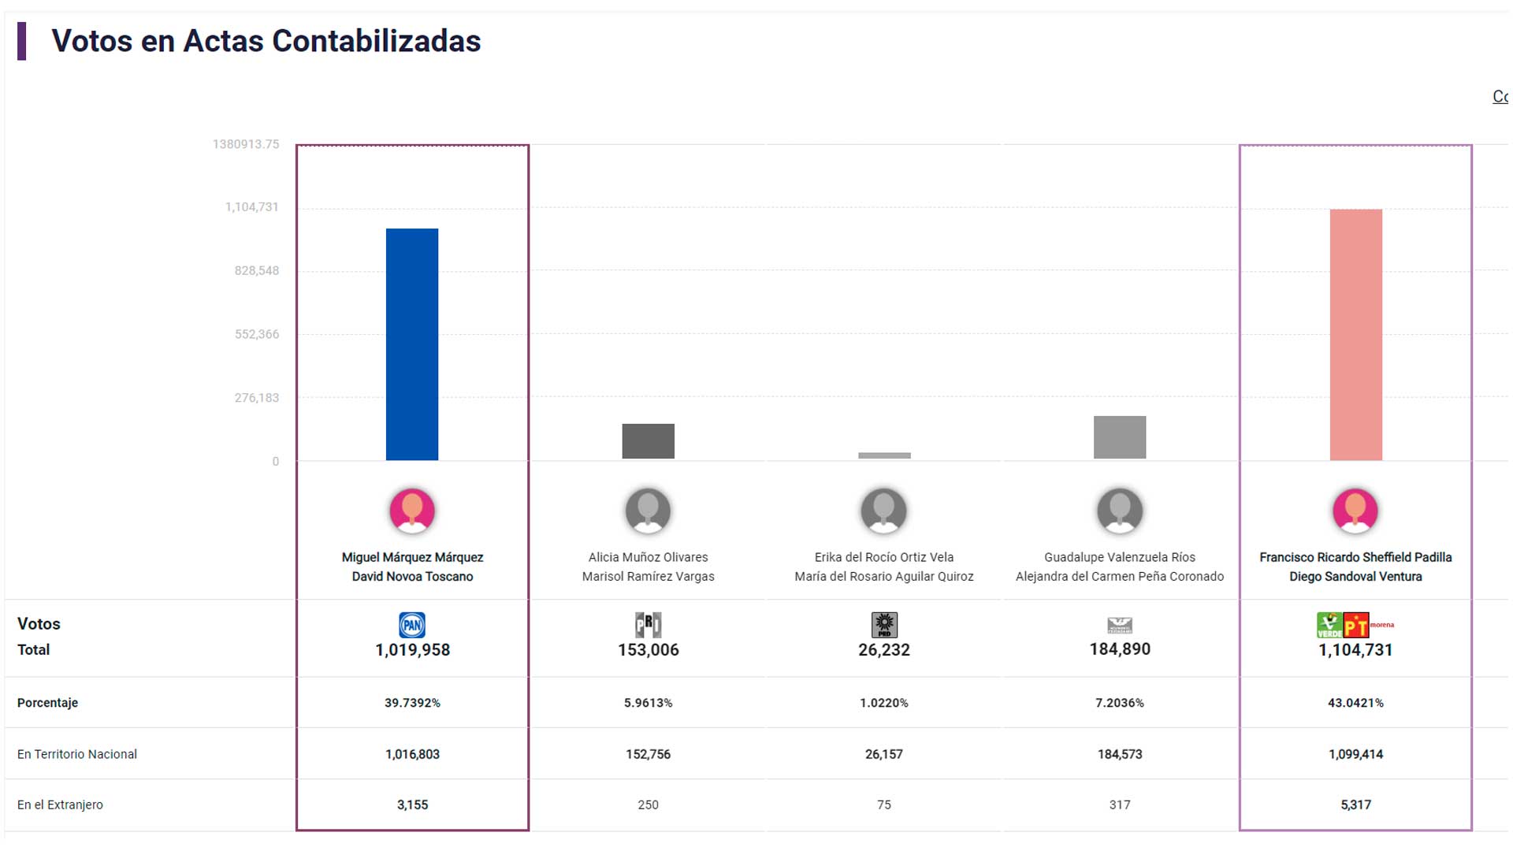Click the PRD party logo
Screen dimensions: 1513x851
pyautogui.click(x=884, y=625)
